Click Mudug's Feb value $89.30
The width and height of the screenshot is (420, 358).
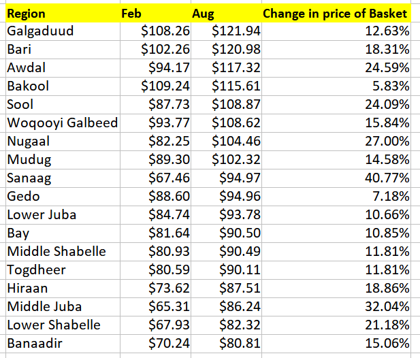155,160
